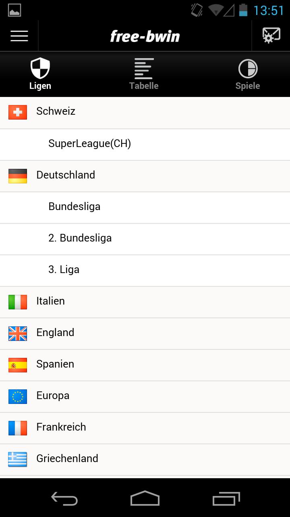Click the Swiss flag icon
290x517 pixels.
pos(18,112)
